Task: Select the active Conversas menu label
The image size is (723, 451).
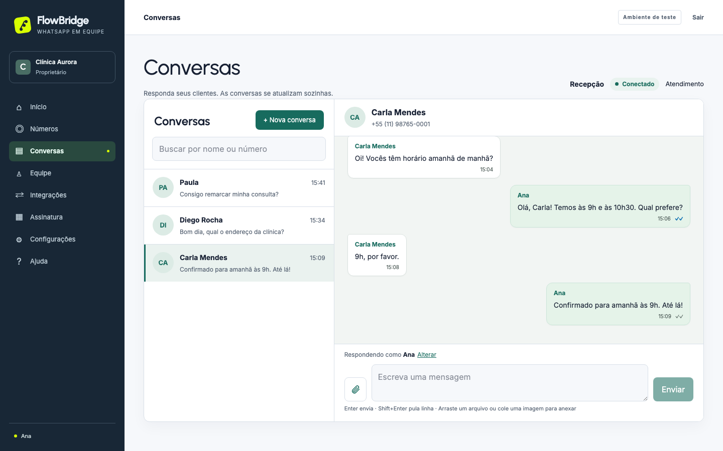Action: [x=47, y=151]
